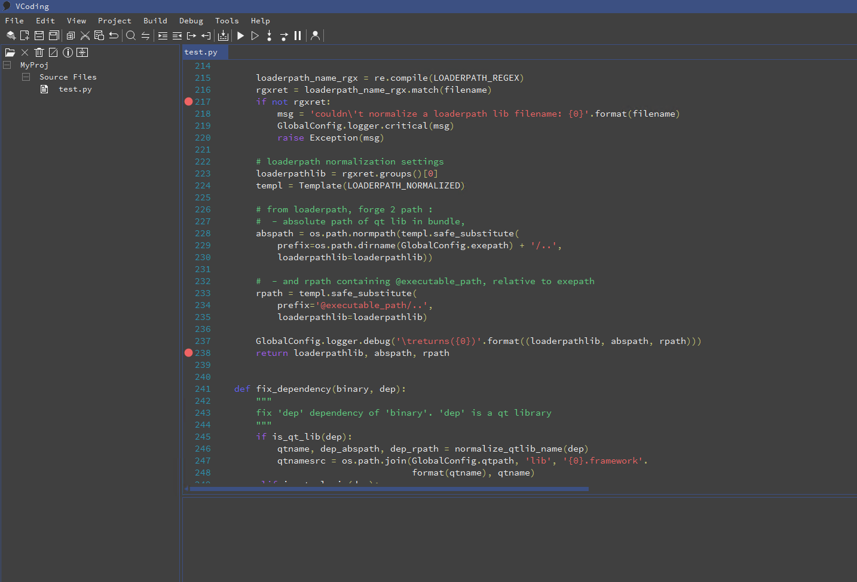The image size is (857, 582).
Task: Click the editor horizontal scrollbar
Action: pos(388,489)
